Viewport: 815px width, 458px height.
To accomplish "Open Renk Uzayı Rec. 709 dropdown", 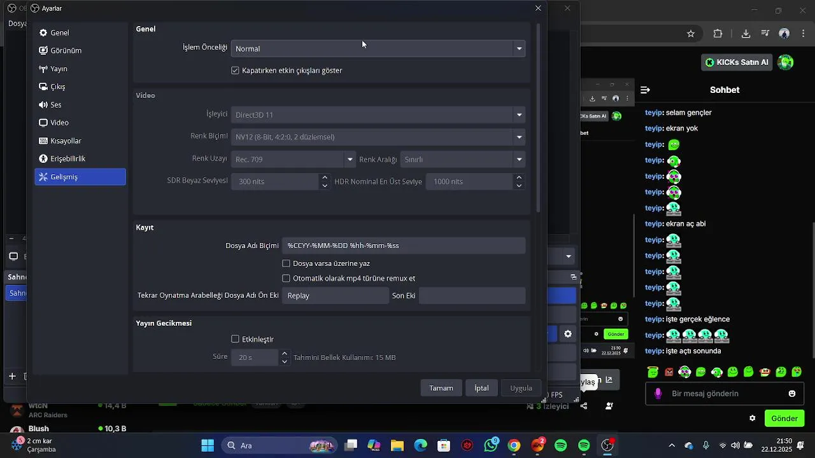I will [x=293, y=159].
